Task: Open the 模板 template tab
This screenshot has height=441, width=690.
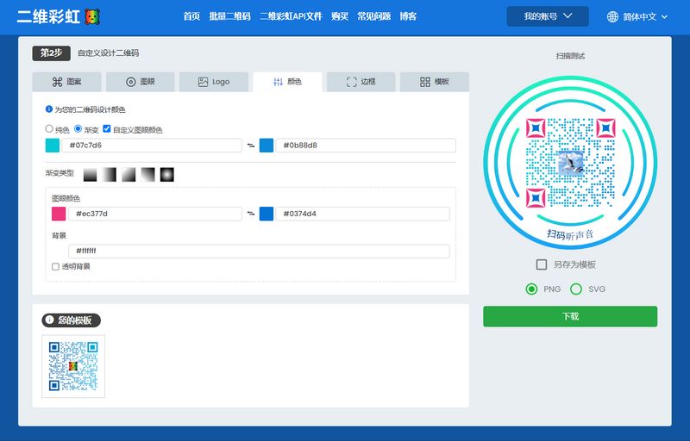Action: (x=435, y=82)
